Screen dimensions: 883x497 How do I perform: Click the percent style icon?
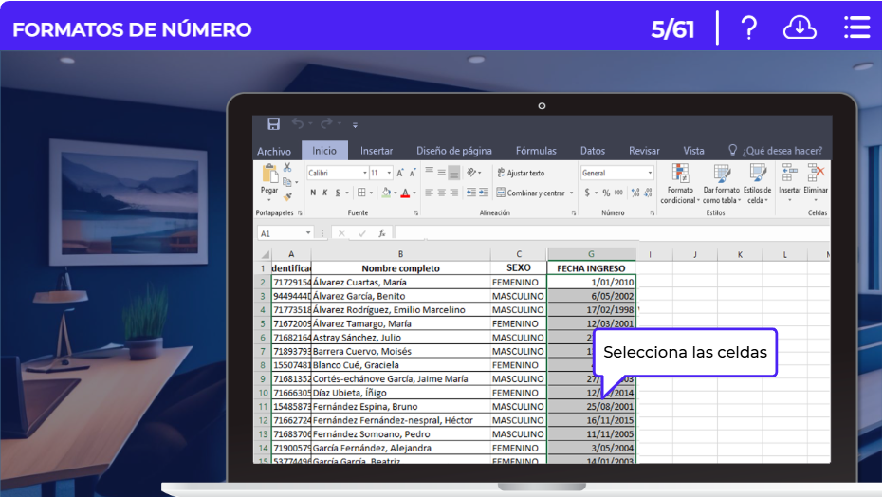pos(606,193)
